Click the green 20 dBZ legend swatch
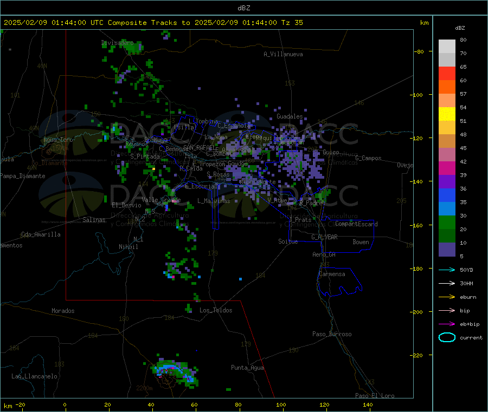This screenshot has height=412, width=488. [x=447, y=222]
